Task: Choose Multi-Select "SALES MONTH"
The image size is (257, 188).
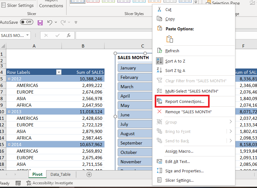Action: [x=194, y=91]
